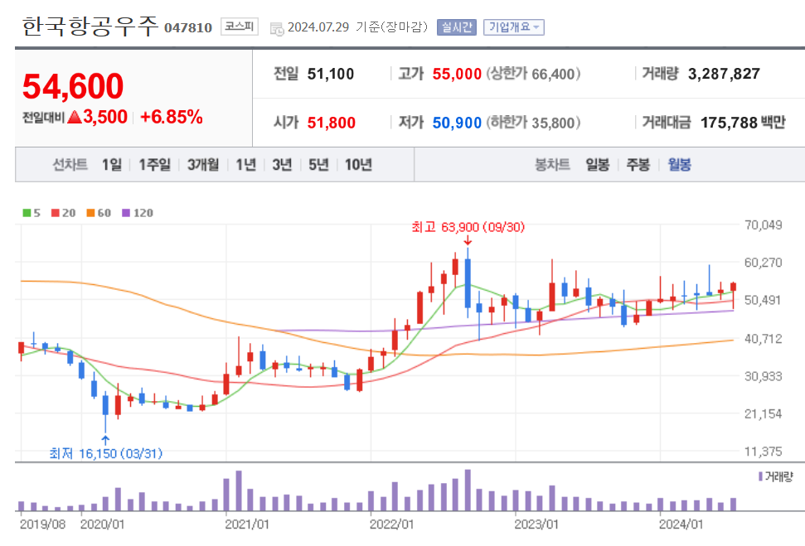Click the 11,375 y-axis price label
The height and width of the screenshot is (546, 805).
coord(764,452)
